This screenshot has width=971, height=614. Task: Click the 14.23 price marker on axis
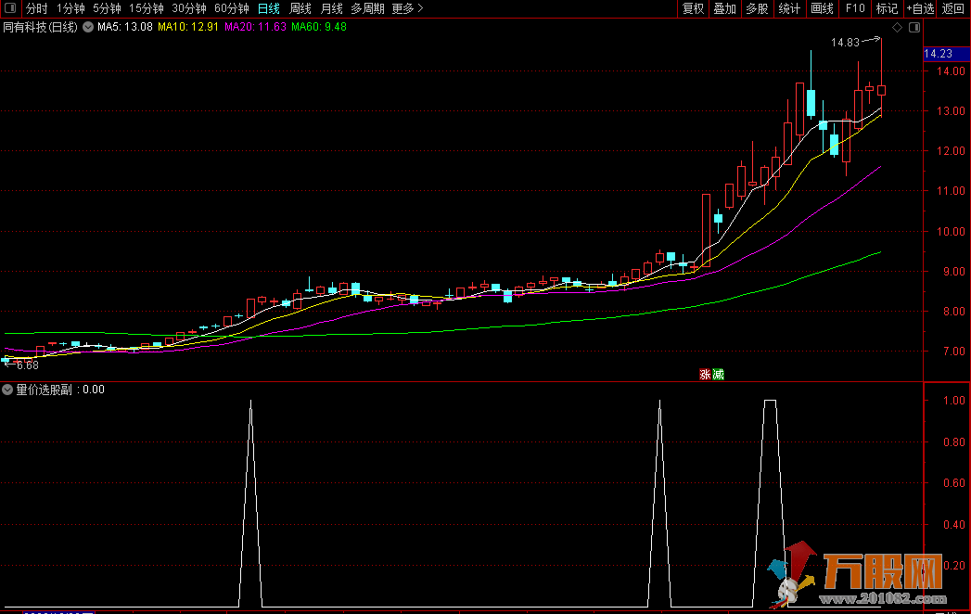(x=939, y=54)
